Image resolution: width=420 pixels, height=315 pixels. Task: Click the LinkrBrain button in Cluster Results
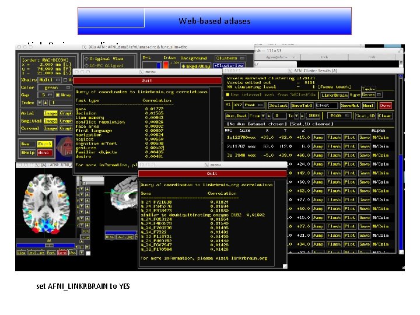coord(334,95)
